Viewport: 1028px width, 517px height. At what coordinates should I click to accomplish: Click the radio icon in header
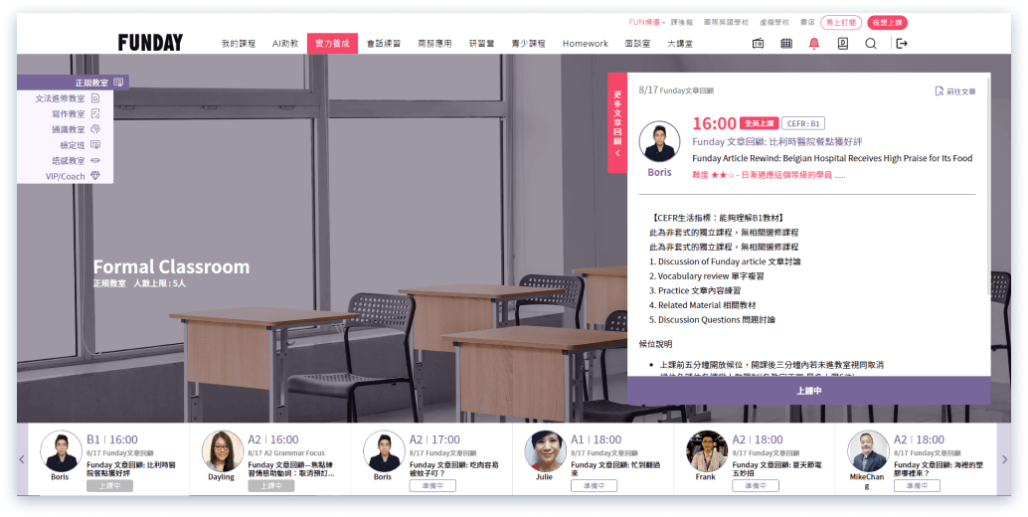[x=758, y=44]
